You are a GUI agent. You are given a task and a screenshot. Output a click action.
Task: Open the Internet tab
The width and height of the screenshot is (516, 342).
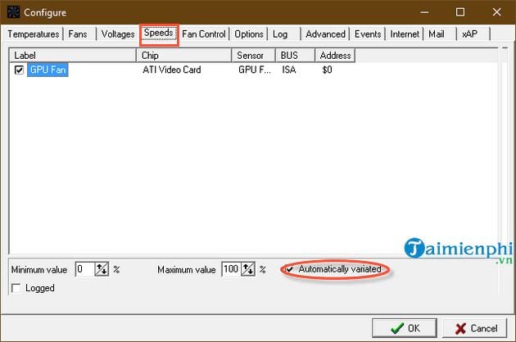405,34
